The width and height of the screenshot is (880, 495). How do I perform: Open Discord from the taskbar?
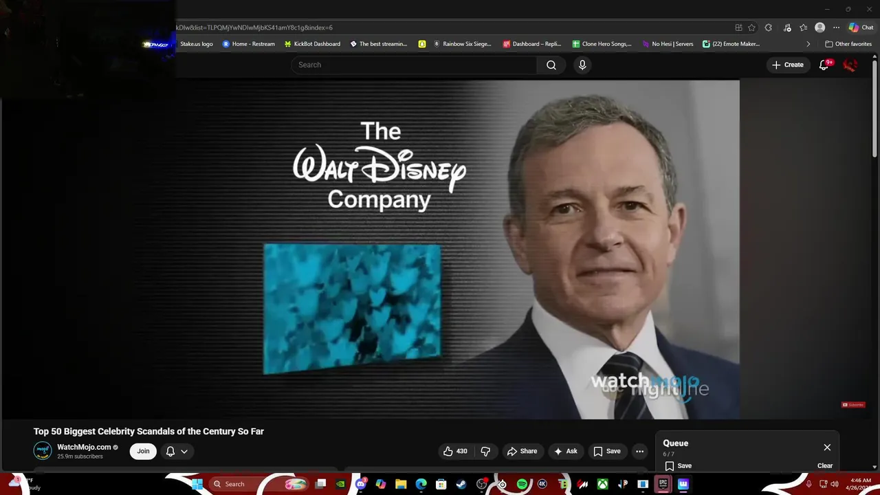pos(361,484)
